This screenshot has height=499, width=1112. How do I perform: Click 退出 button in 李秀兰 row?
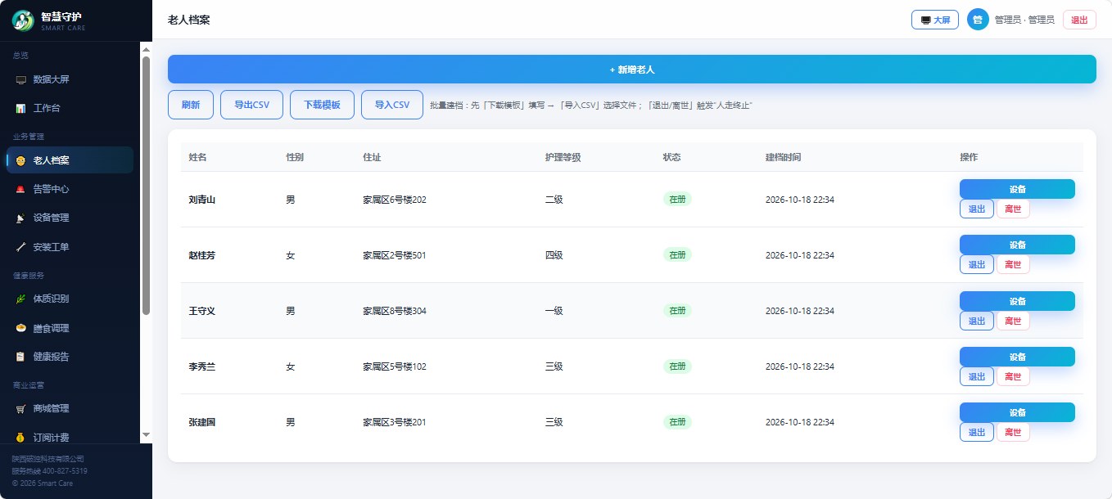pos(977,376)
